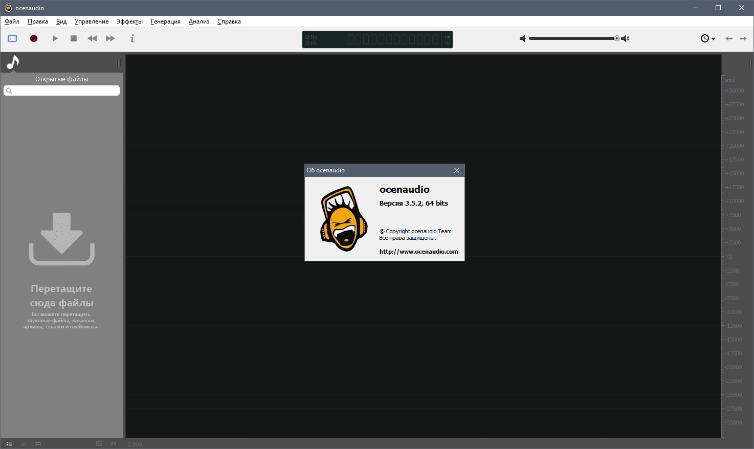The height and width of the screenshot is (449, 754).
Task: Go back with the left arrow navigation icon
Action: click(729, 38)
